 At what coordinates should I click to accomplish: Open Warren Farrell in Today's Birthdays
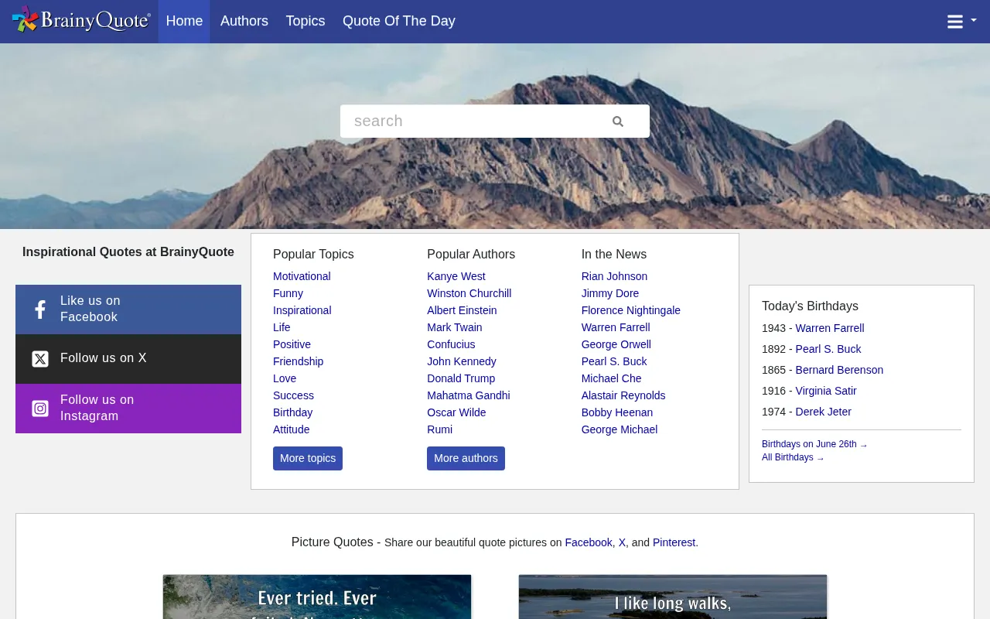click(x=830, y=328)
